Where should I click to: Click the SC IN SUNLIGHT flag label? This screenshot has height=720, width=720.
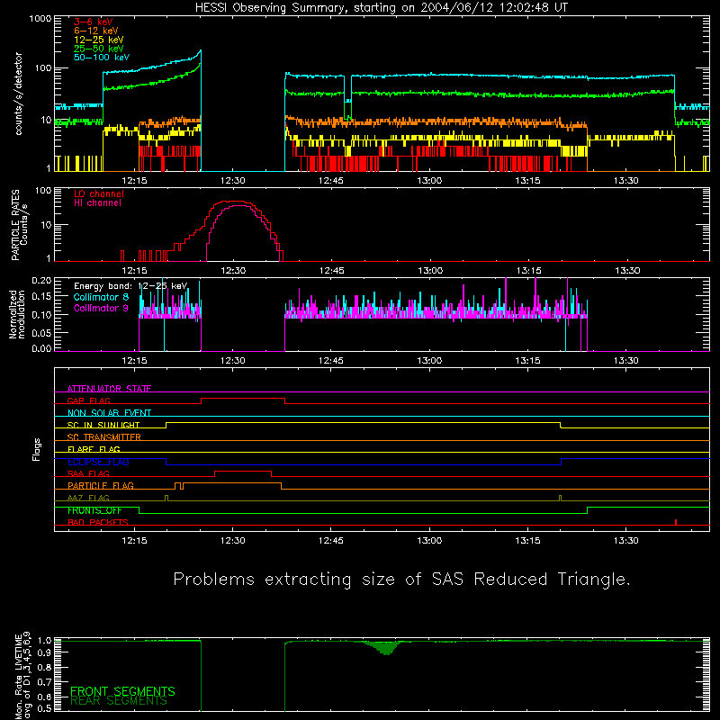103,425
